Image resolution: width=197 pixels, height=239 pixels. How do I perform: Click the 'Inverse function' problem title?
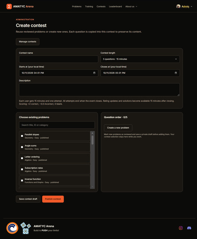[x=33, y=179]
